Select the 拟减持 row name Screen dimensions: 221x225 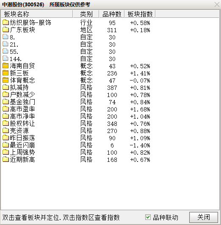coord(19,87)
